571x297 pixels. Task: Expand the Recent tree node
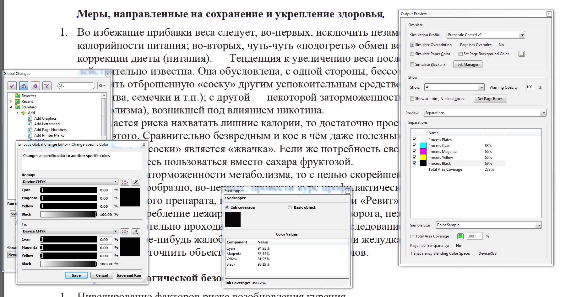[11, 102]
